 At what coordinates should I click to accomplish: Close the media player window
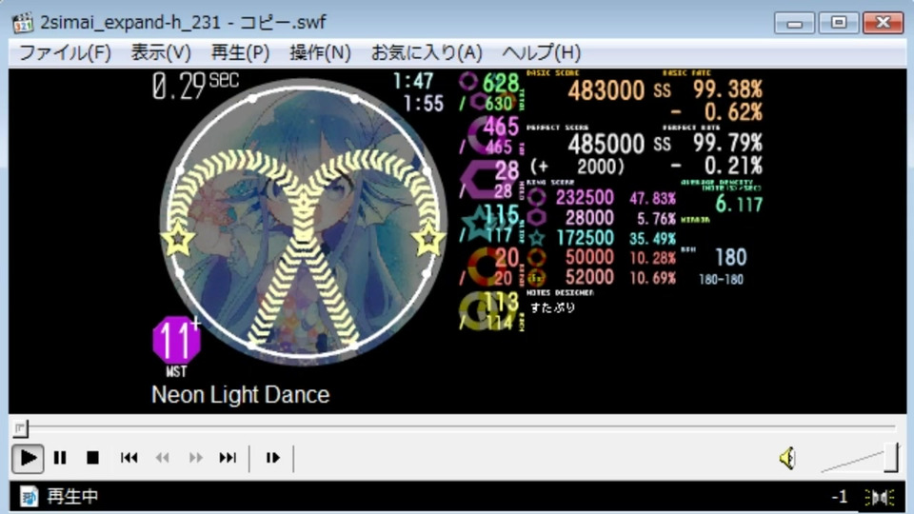pos(883,23)
